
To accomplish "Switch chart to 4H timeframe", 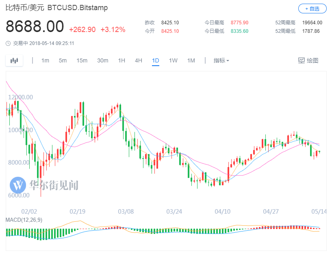I will [139, 61].
